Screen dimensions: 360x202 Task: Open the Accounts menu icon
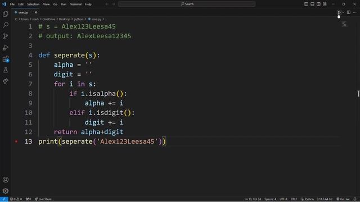[x=6, y=180]
